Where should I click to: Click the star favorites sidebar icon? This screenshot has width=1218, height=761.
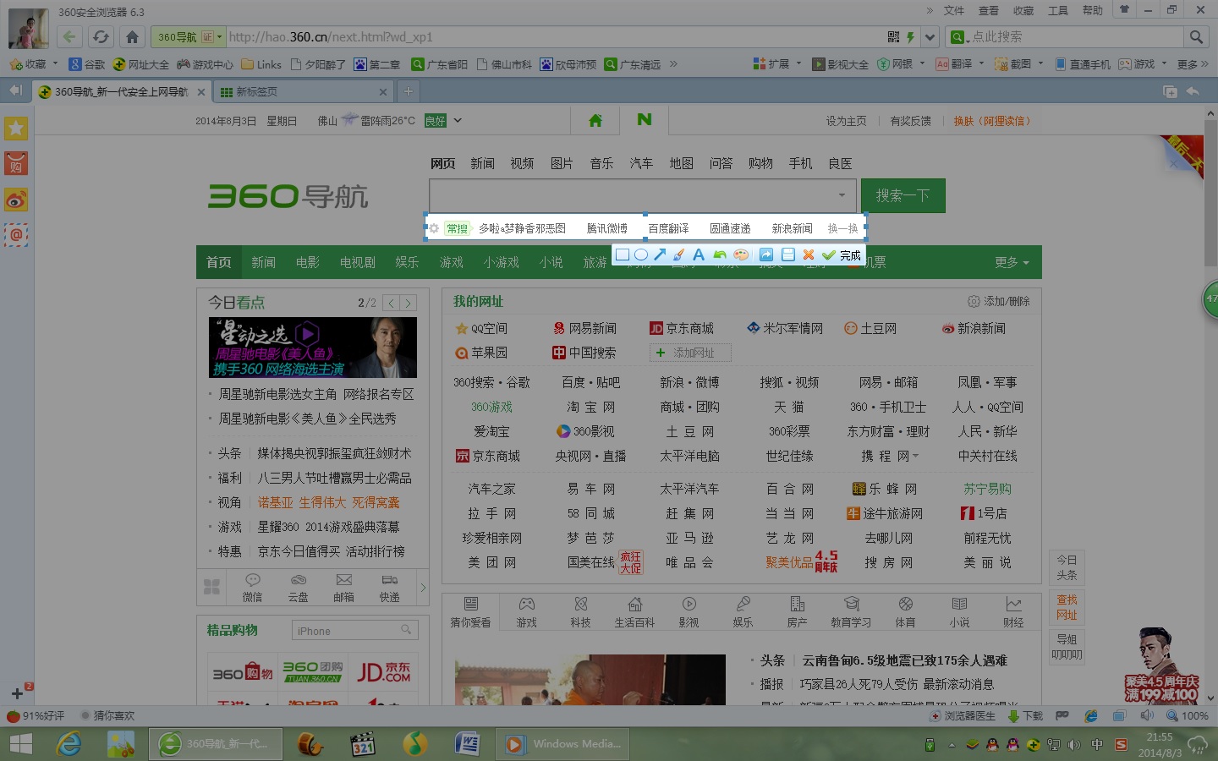tap(16, 129)
